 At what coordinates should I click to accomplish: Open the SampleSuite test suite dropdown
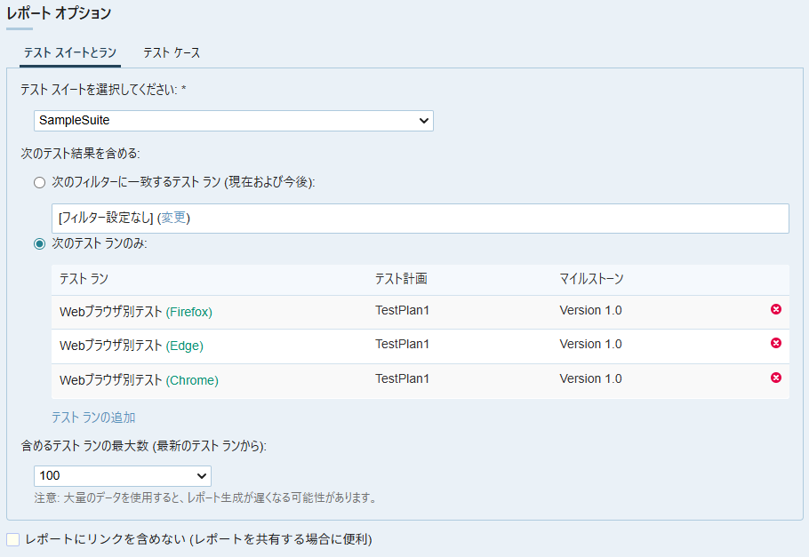pos(234,120)
